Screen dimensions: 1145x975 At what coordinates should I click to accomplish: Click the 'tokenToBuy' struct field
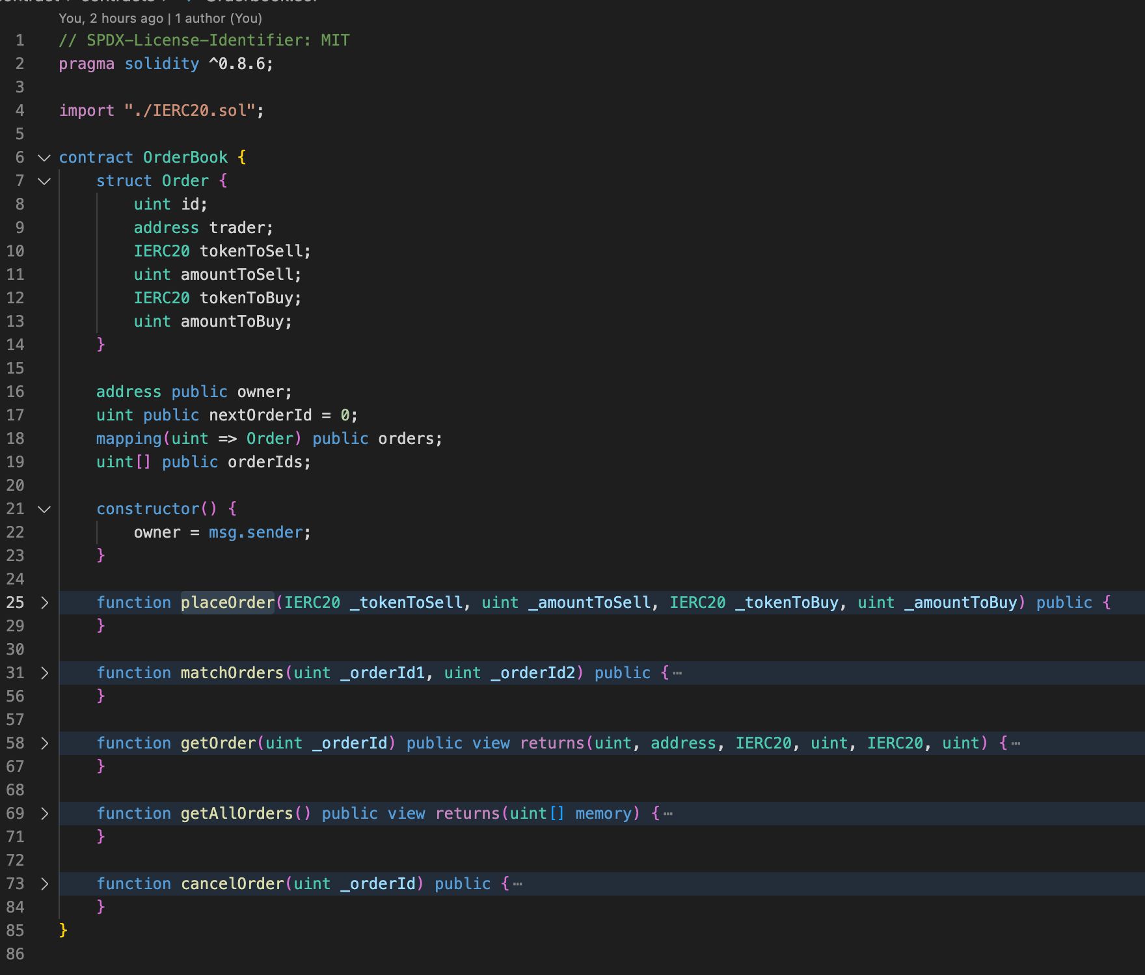click(247, 298)
